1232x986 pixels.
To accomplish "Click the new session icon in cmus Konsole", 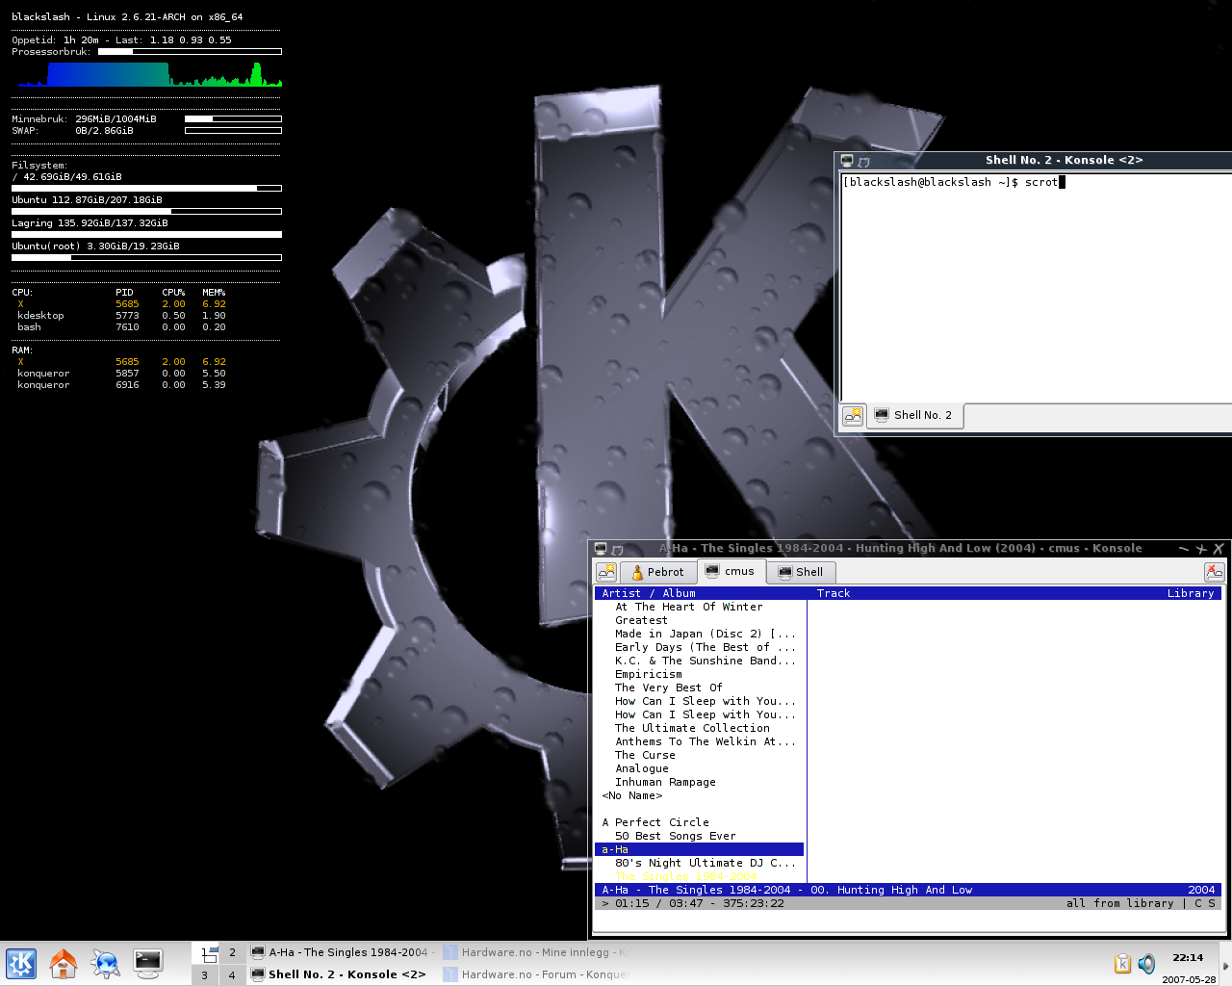I will pos(606,572).
